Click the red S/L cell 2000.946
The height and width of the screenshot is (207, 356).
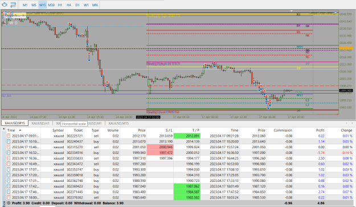click(160, 147)
